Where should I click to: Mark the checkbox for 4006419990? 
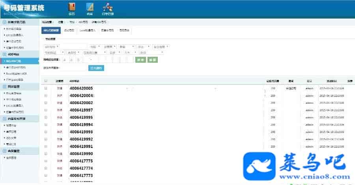[46, 153]
